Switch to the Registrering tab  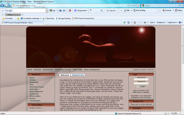pos(78,75)
